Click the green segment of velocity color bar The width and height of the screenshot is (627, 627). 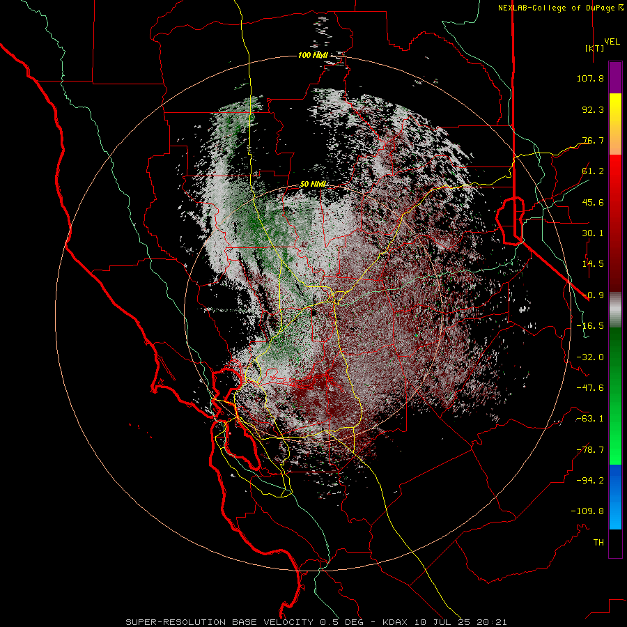coord(615,396)
